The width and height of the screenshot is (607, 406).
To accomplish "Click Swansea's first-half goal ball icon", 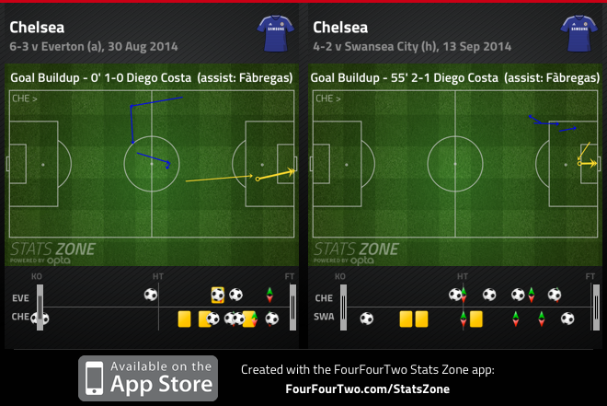I will pyautogui.click(x=367, y=319).
